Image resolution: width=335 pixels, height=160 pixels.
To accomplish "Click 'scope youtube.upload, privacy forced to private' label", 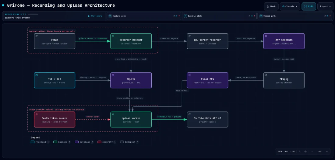I will click(x=57, y=110).
